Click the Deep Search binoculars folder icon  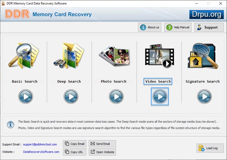click(69, 56)
